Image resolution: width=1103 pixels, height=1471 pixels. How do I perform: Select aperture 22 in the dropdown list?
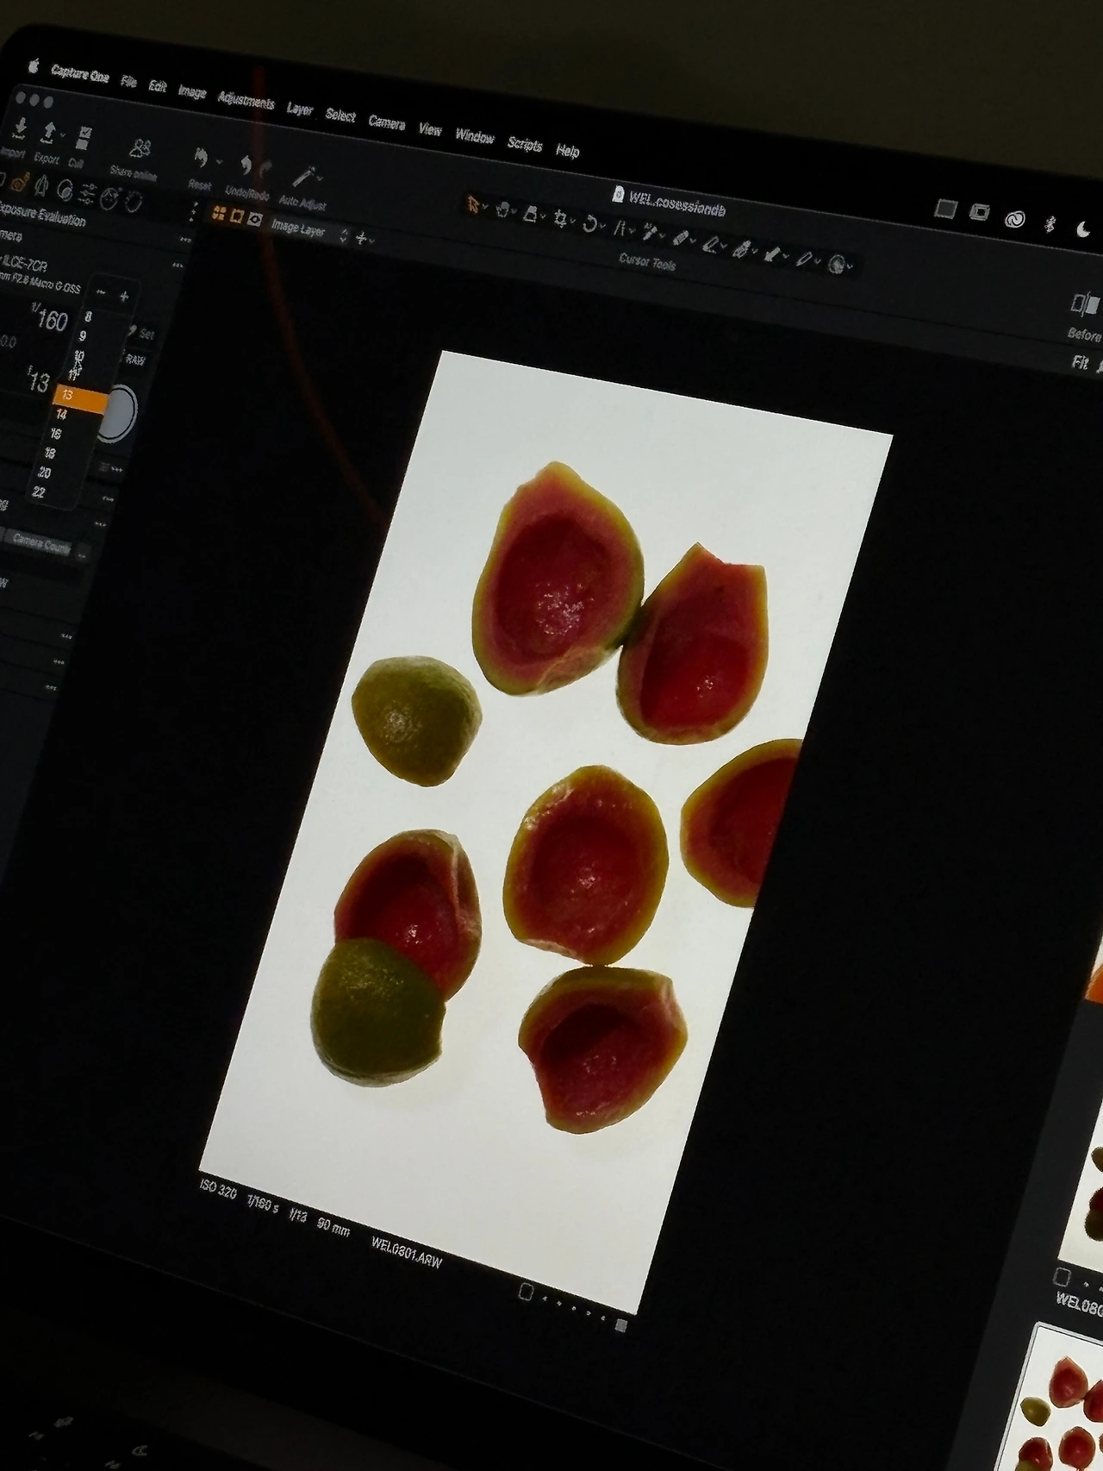click(39, 491)
